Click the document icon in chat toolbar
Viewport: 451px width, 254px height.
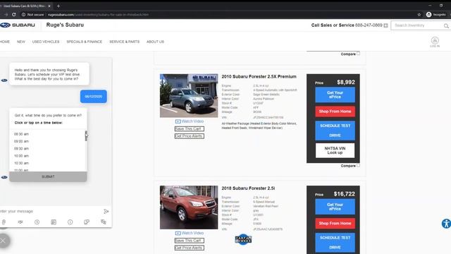pos(54,222)
